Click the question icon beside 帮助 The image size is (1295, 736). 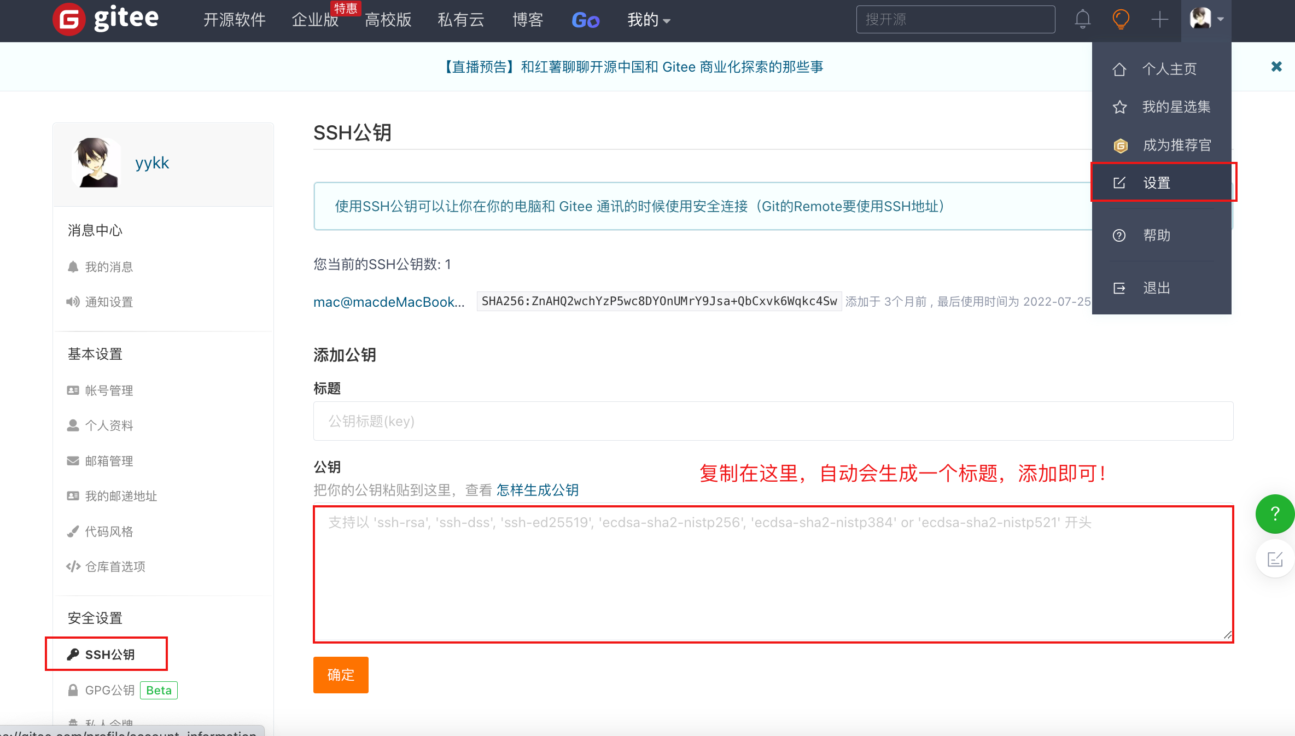(1119, 236)
